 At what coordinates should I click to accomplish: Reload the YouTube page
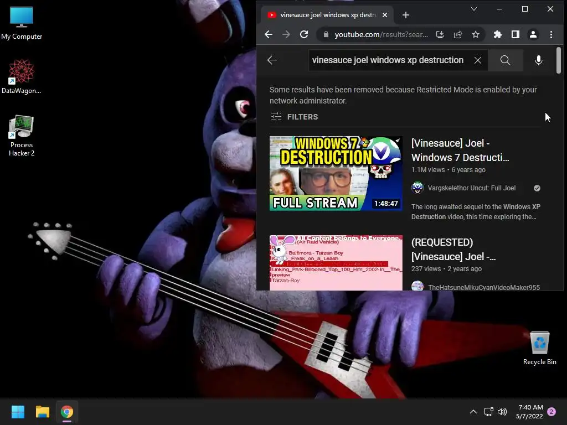[304, 34]
